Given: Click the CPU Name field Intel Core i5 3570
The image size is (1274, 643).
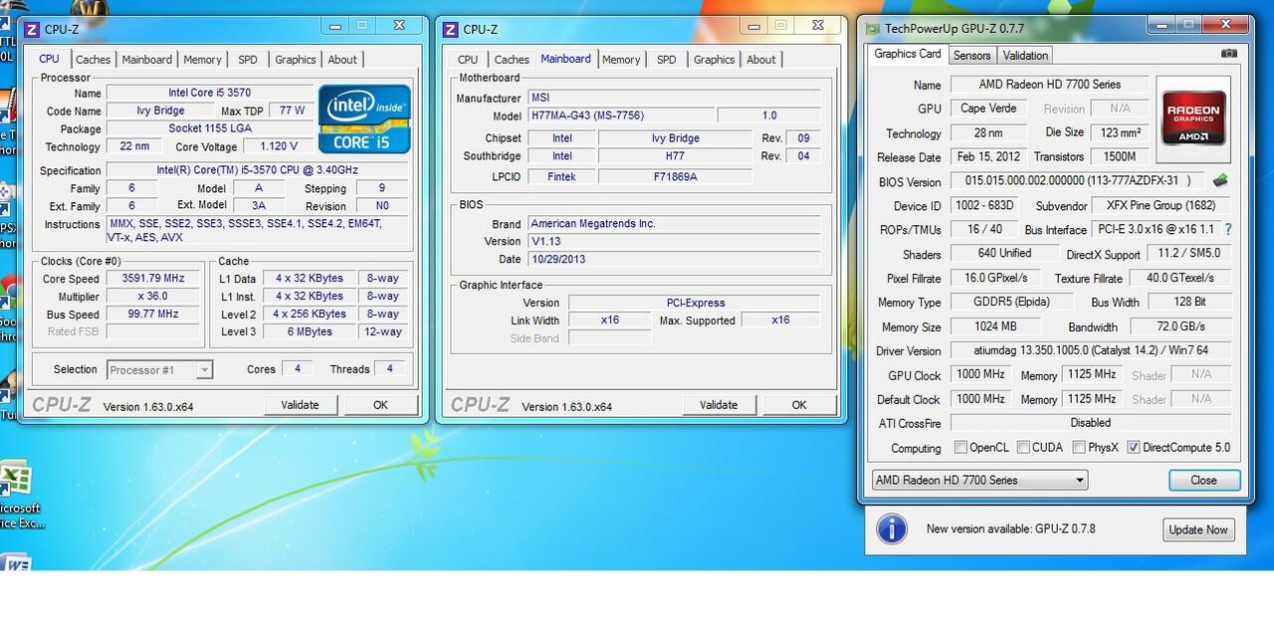Looking at the screenshot, I should [209, 93].
